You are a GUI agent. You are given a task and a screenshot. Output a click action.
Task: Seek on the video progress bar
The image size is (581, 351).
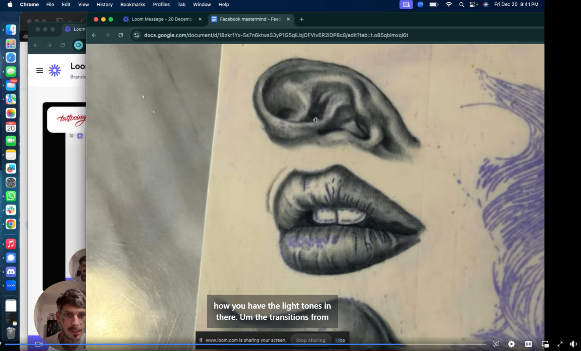coord(245,344)
